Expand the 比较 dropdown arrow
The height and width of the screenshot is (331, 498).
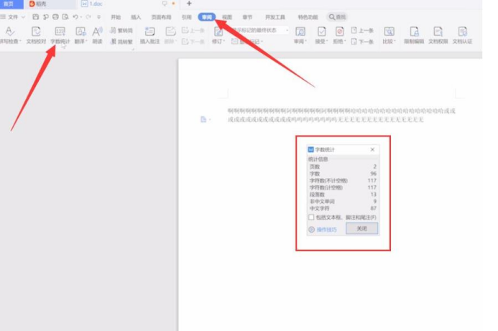pyautogui.click(x=395, y=42)
